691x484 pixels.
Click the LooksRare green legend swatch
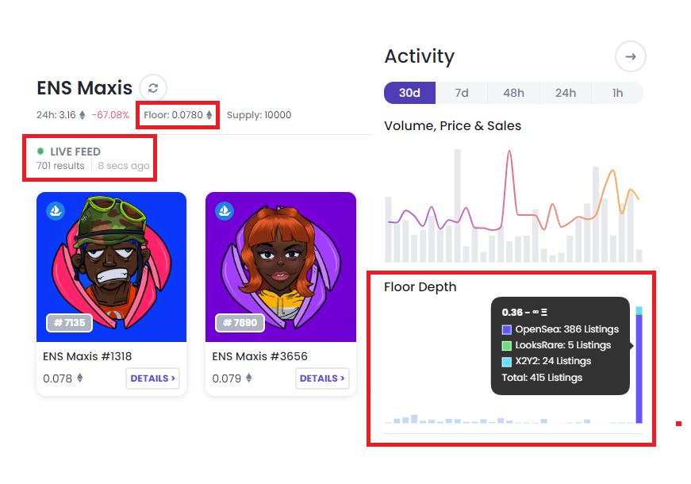tap(507, 346)
